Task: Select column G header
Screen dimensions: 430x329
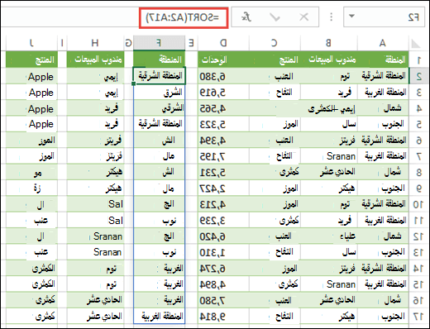Action: tap(129, 43)
